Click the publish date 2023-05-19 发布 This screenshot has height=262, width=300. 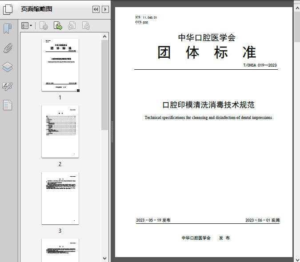pyautogui.click(x=153, y=220)
